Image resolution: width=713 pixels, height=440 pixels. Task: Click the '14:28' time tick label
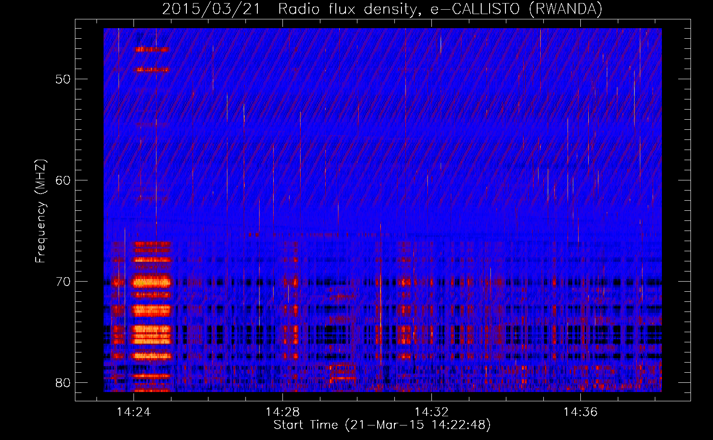coord(282,412)
